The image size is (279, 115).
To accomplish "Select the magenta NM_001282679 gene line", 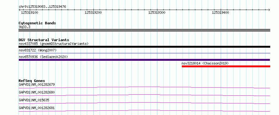I will (145, 87).
